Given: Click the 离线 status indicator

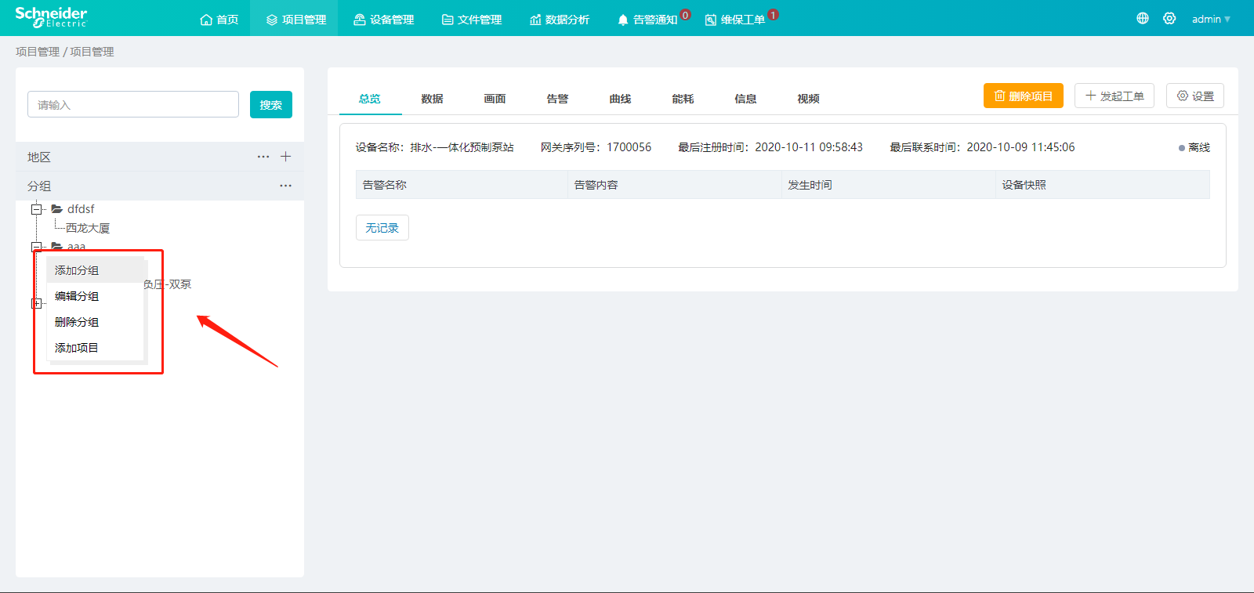Looking at the screenshot, I should (x=1194, y=147).
